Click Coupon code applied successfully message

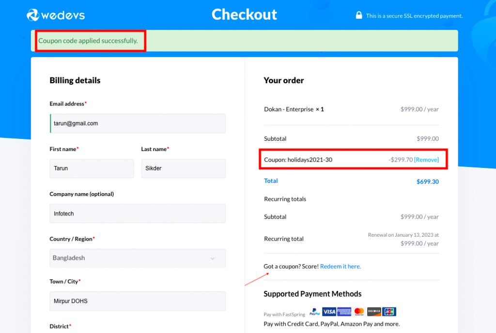(x=88, y=41)
